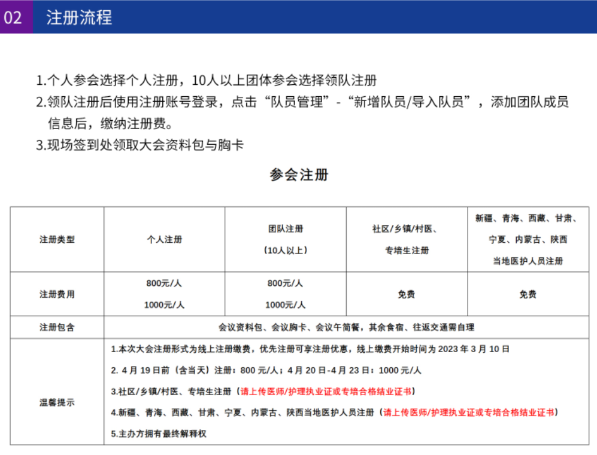Click the "个人注册" column header cell
This screenshot has width=597, height=455.
165,239
